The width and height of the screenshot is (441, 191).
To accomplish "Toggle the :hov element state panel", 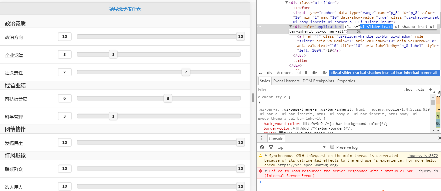I will click(408, 90).
